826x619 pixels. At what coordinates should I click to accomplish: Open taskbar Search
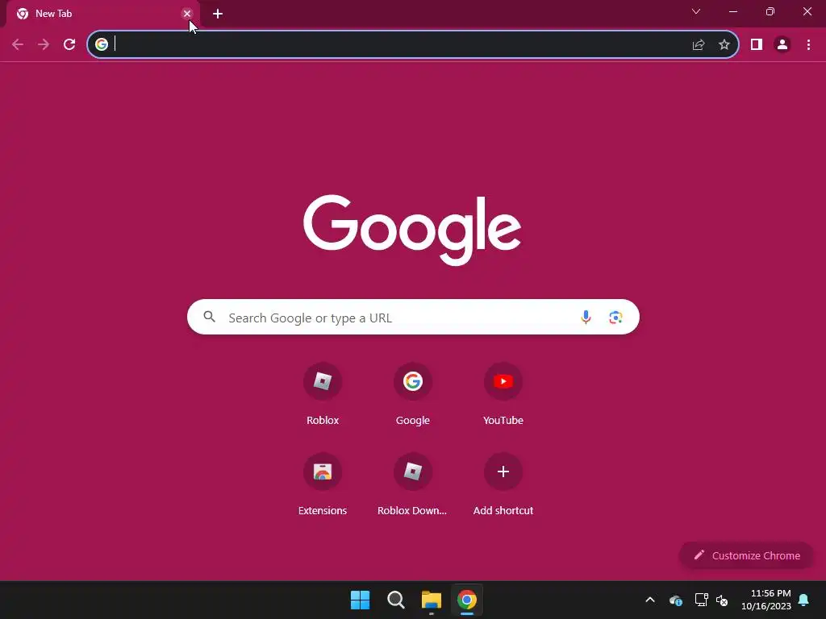395,600
